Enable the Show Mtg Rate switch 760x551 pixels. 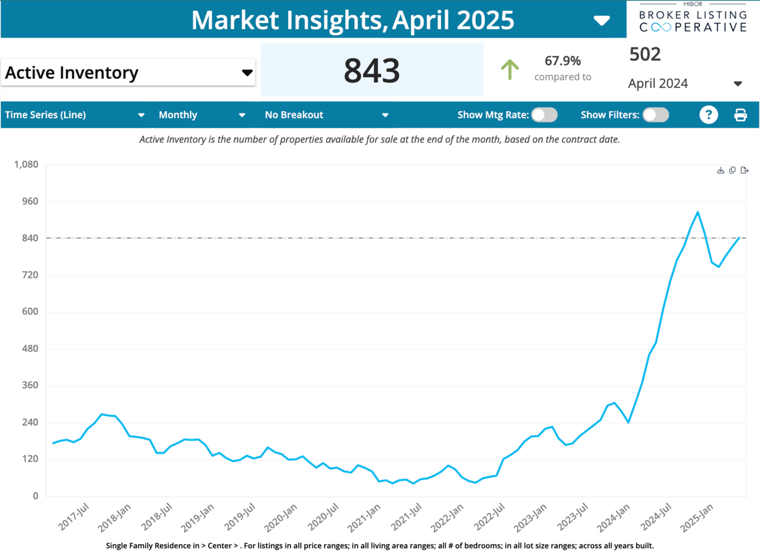click(x=544, y=115)
